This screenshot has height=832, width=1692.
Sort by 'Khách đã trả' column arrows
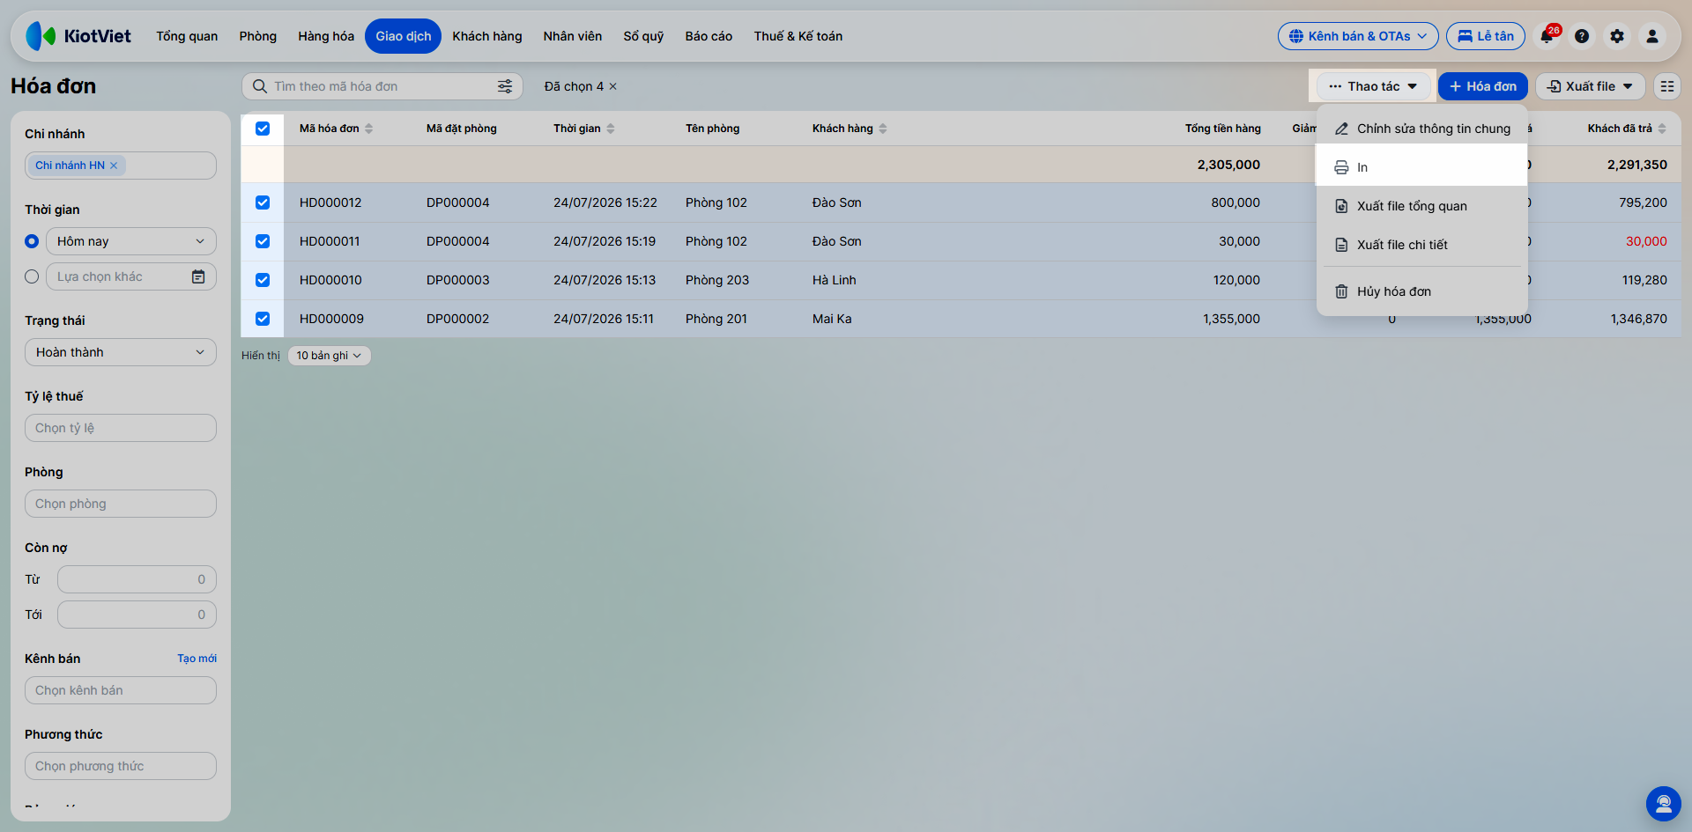(1662, 129)
